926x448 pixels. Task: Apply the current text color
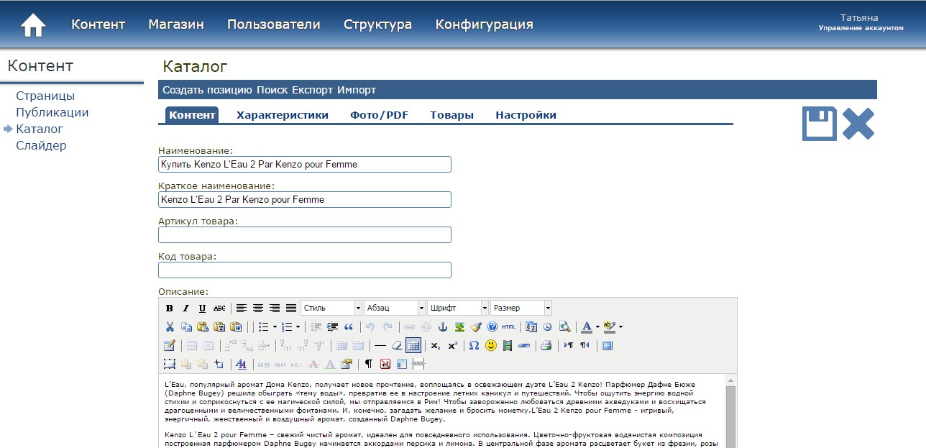coord(586,326)
